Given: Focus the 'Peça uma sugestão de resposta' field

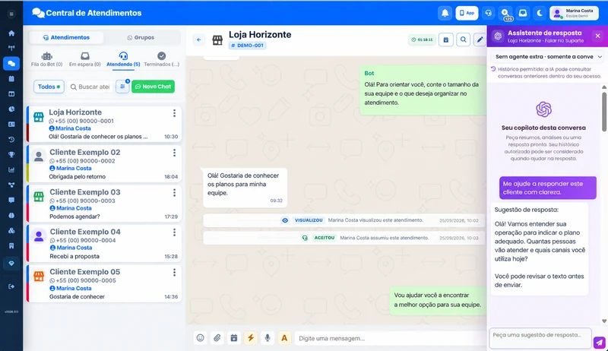Looking at the screenshot, I should (540, 338).
